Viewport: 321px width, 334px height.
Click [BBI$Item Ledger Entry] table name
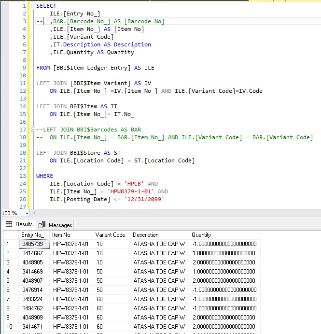[x=92, y=68]
